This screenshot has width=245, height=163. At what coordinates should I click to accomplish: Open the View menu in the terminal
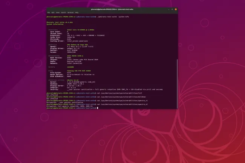pos(58,12)
